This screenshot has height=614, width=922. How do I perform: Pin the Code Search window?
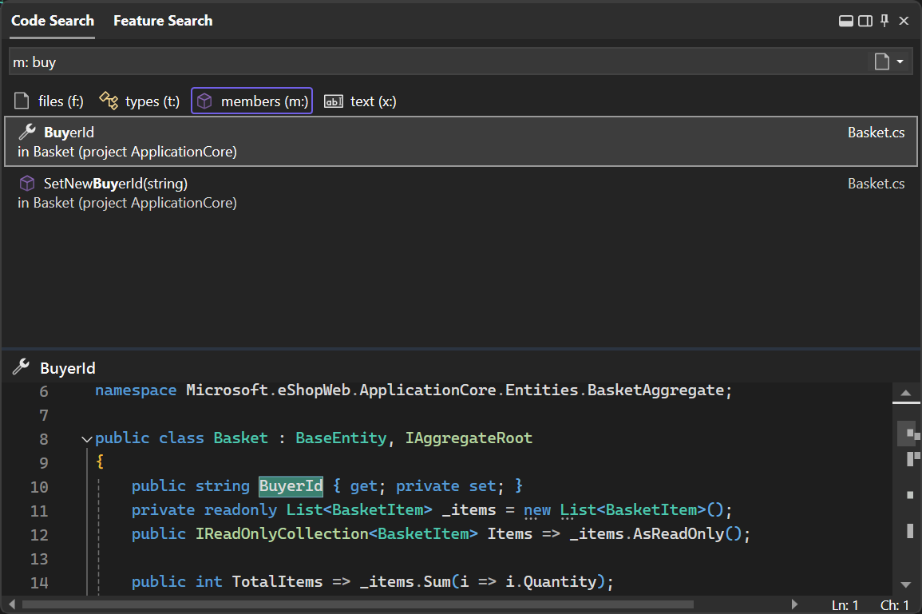[x=884, y=21]
